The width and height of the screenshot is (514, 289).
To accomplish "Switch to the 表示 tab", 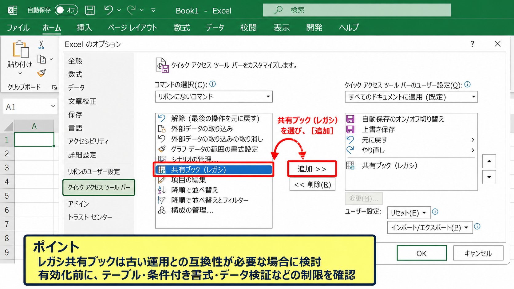I will pyautogui.click(x=282, y=28).
